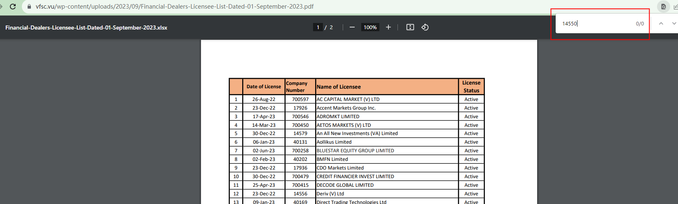Click 'An All New Investments (VA) Limited' cell

tap(387, 133)
